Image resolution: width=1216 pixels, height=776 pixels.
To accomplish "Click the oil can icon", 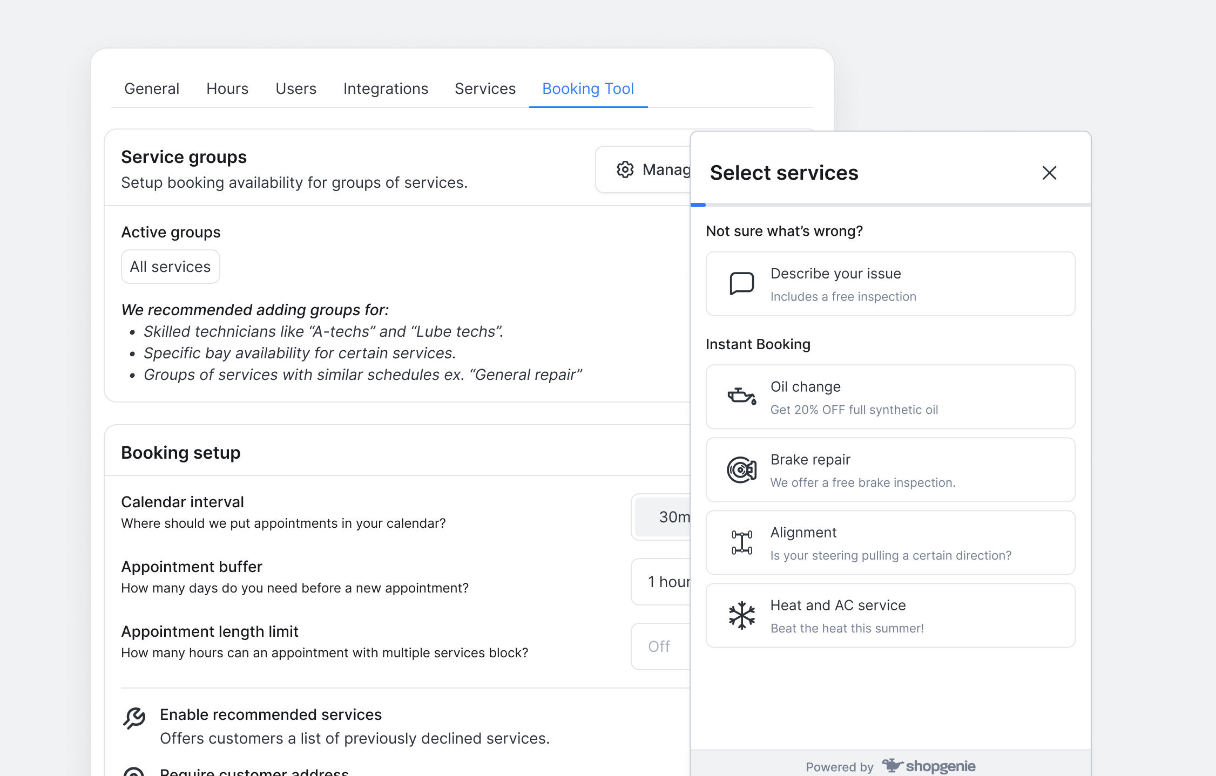I will [x=742, y=397].
